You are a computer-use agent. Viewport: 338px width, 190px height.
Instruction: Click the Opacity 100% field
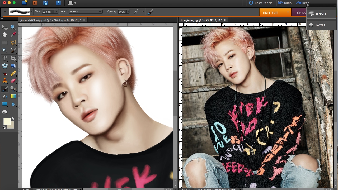click(x=122, y=12)
